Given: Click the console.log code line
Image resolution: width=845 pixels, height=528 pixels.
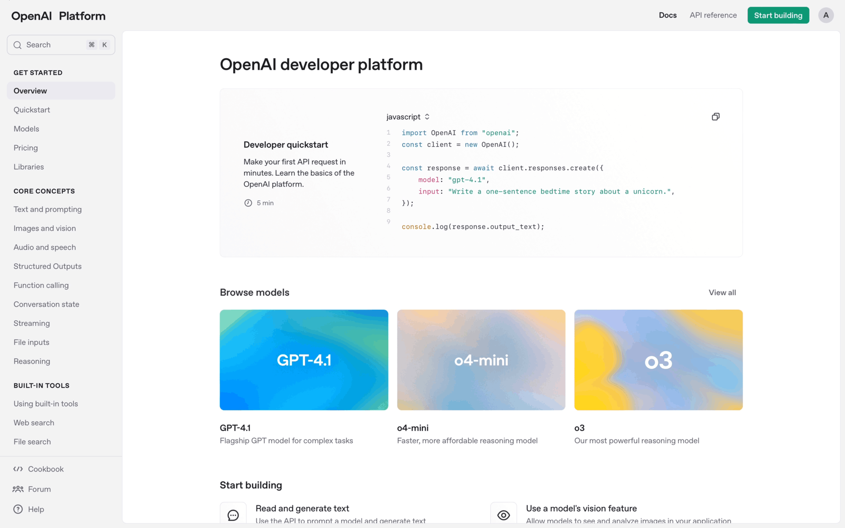Looking at the screenshot, I should click(473, 227).
